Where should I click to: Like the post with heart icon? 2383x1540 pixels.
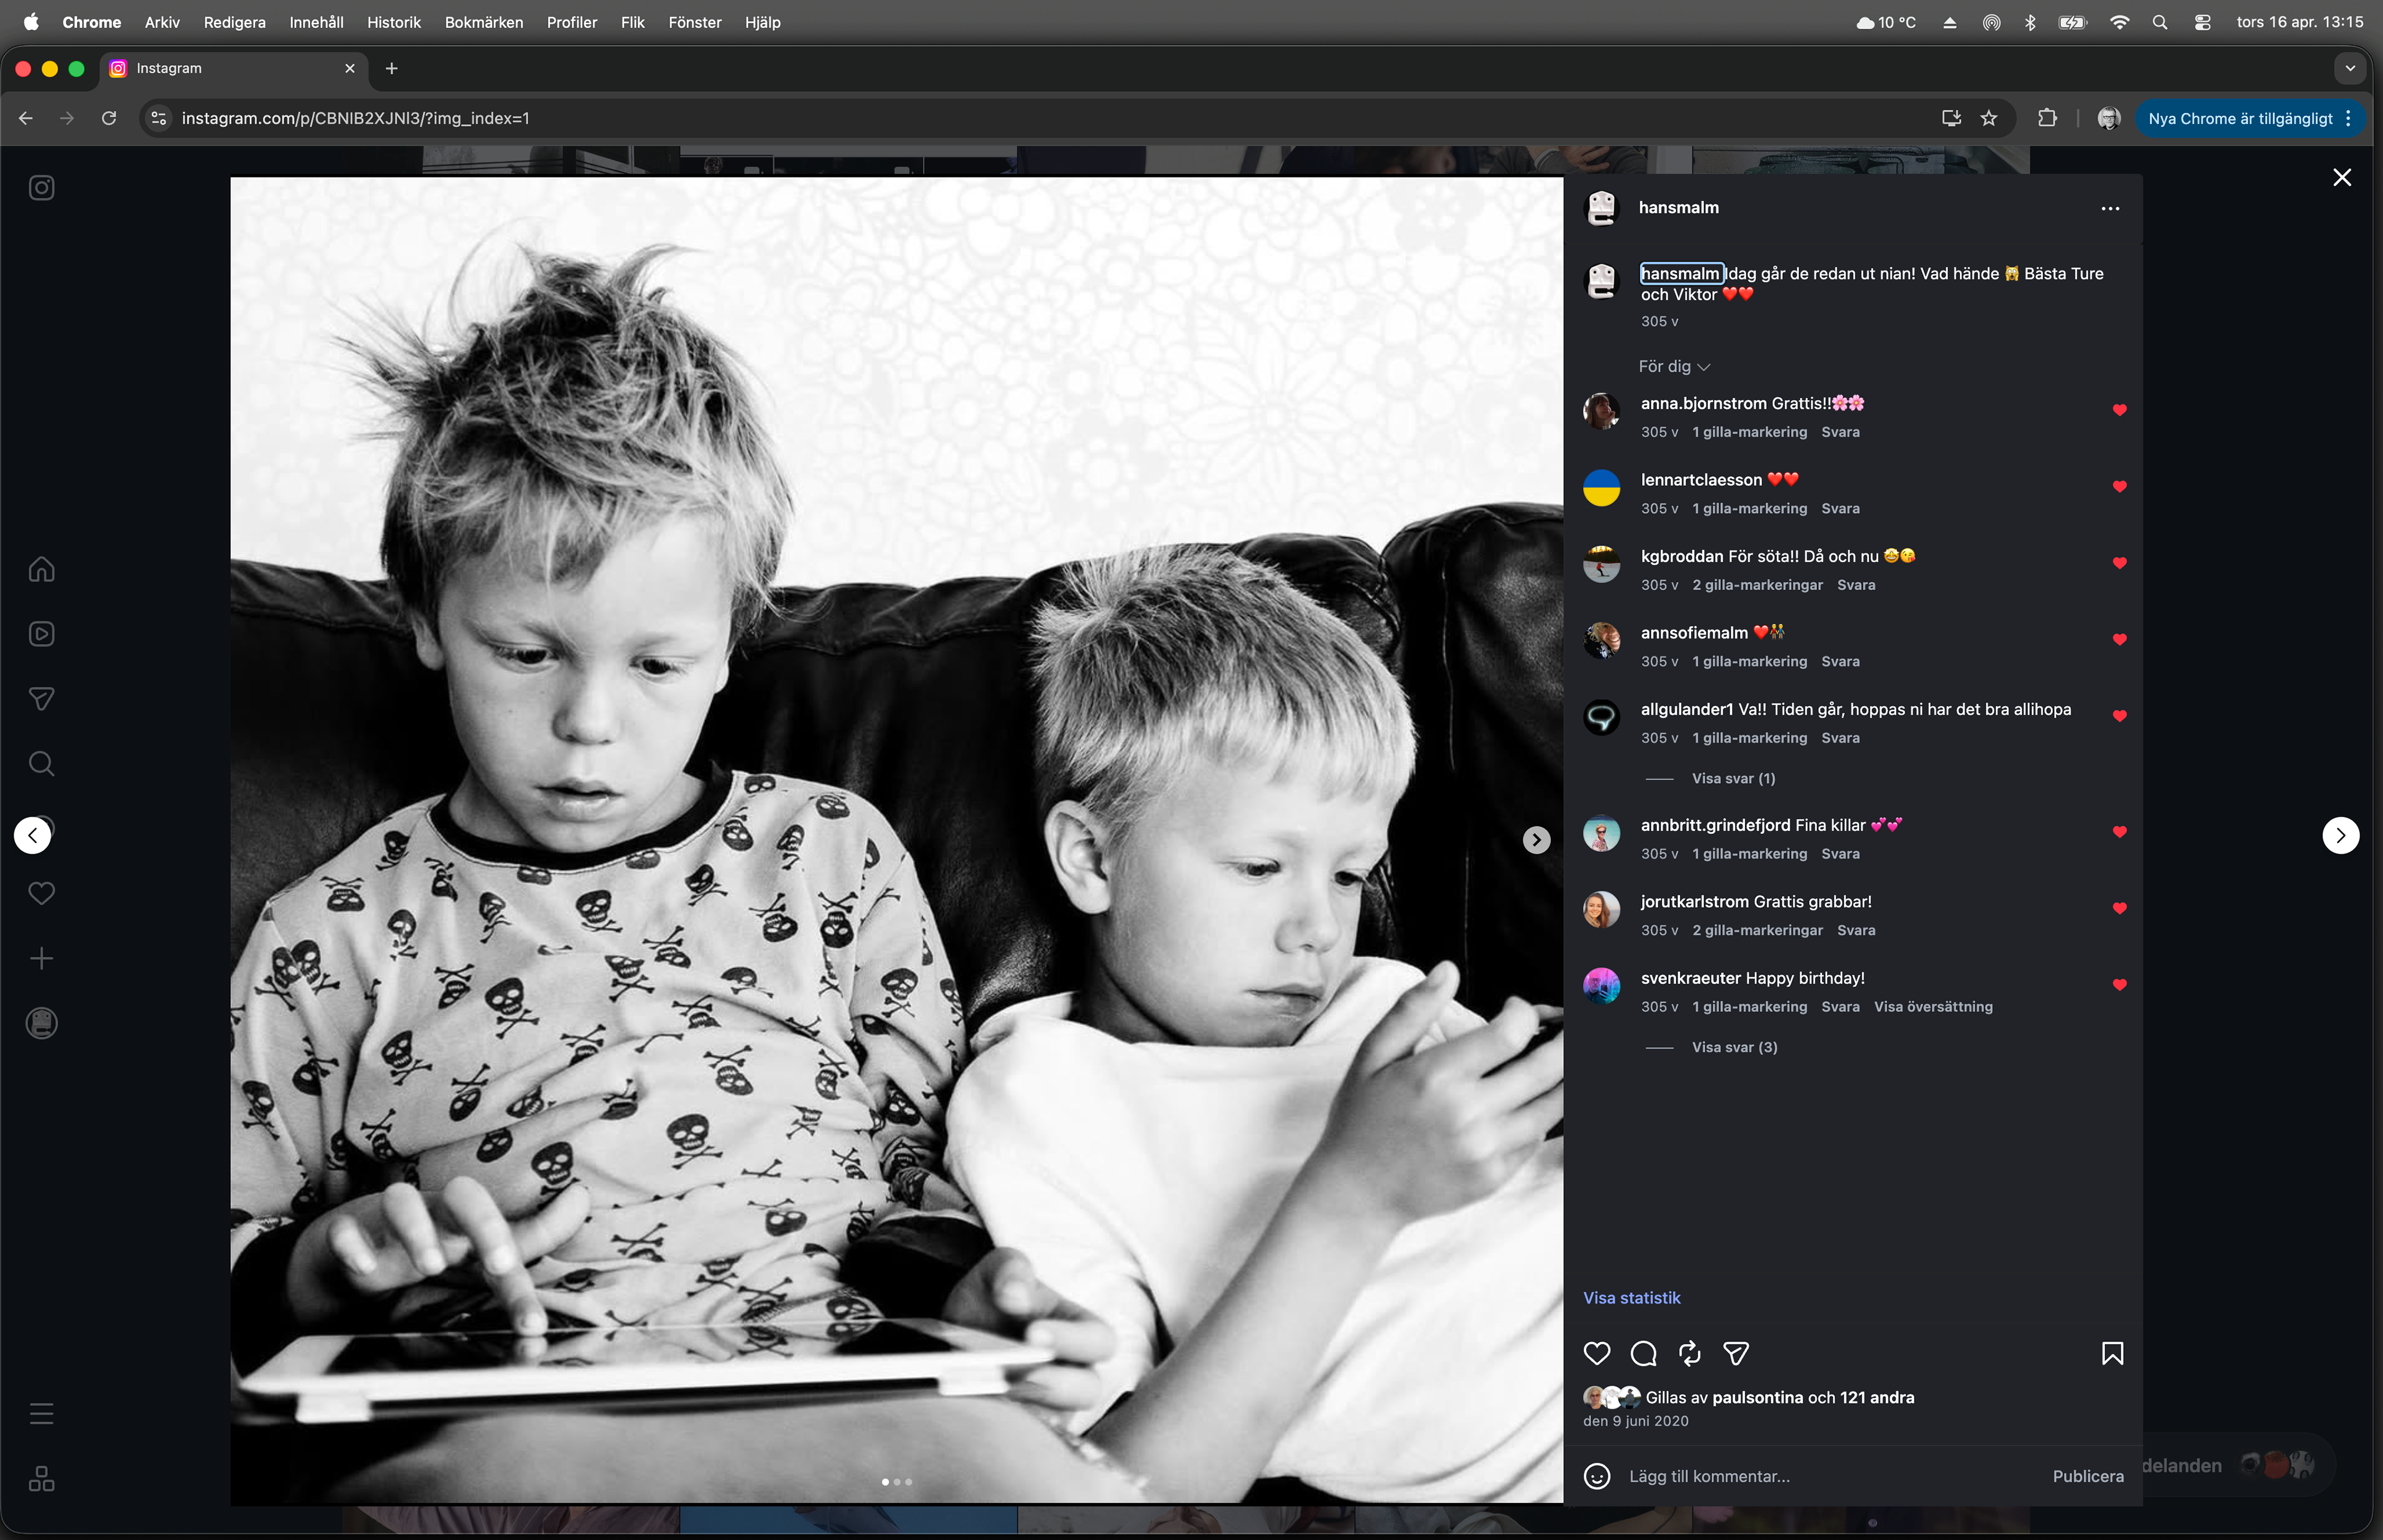(1597, 1354)
